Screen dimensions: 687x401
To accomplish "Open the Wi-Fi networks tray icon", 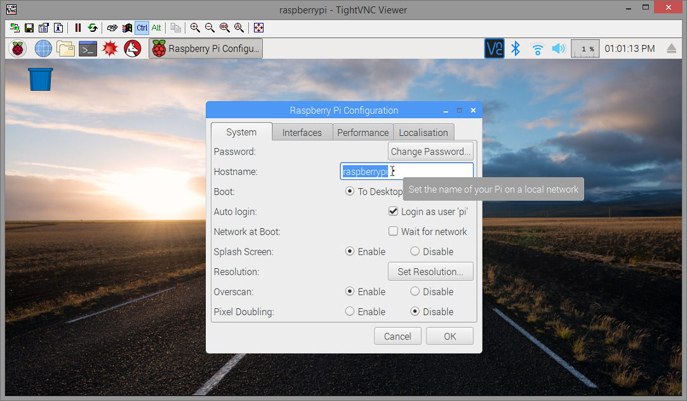I will coord(537,49).
